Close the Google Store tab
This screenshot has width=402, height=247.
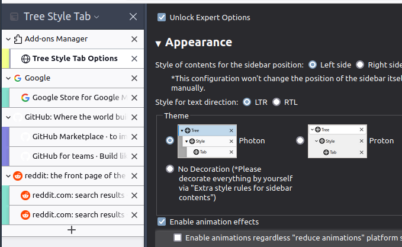134,98
